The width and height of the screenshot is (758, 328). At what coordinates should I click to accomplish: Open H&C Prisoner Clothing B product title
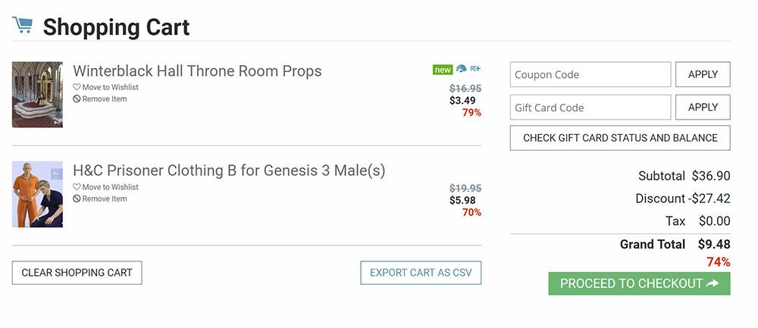tap(229, 170)
